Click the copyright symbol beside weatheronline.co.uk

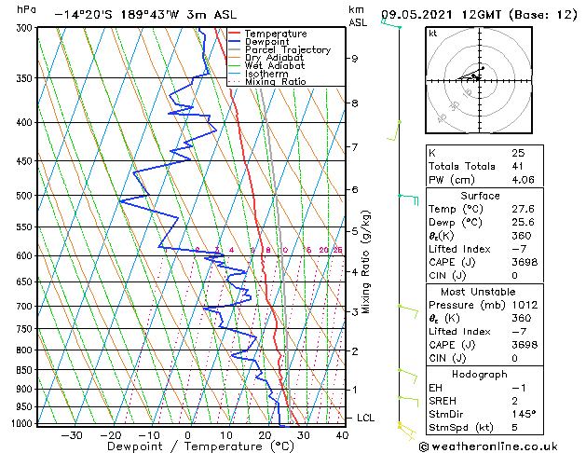426,445
